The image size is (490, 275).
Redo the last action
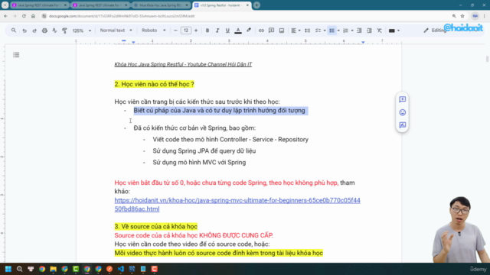coord(34,31)
